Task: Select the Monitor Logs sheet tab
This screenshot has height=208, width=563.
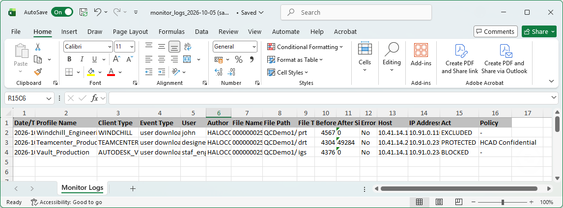Action: [x=83, y=187]
